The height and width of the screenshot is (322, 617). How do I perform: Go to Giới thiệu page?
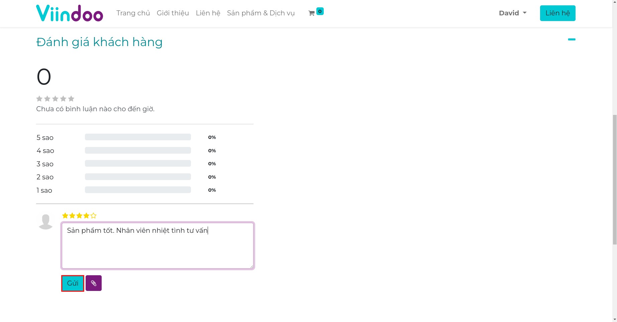(x=173, y=13)
